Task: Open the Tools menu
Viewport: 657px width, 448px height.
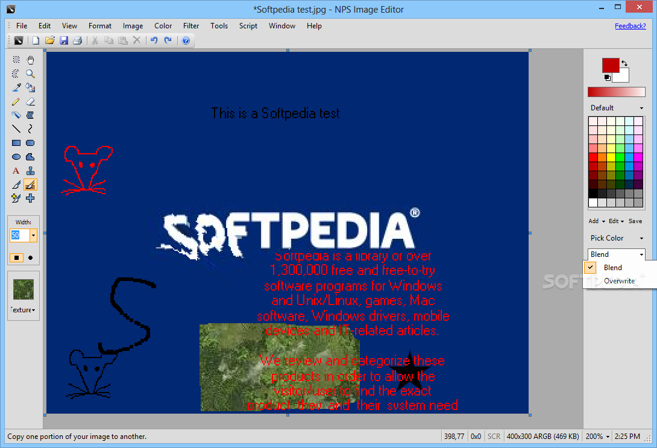Action: pos(219,26)
